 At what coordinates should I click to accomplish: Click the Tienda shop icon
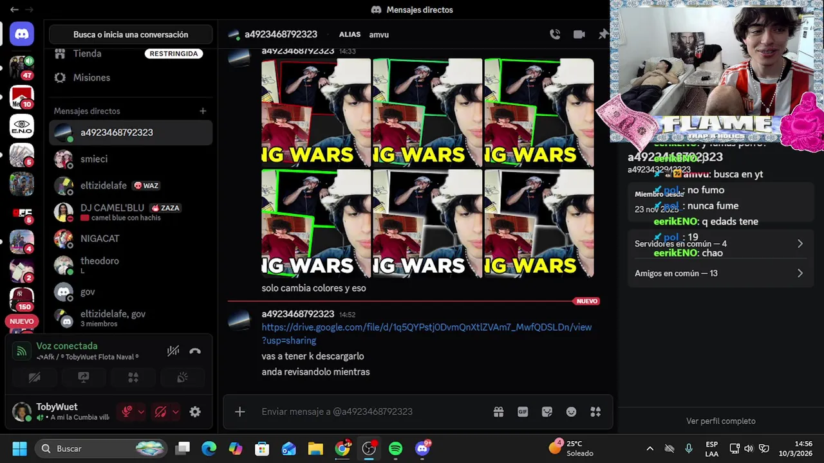(60, 53)
